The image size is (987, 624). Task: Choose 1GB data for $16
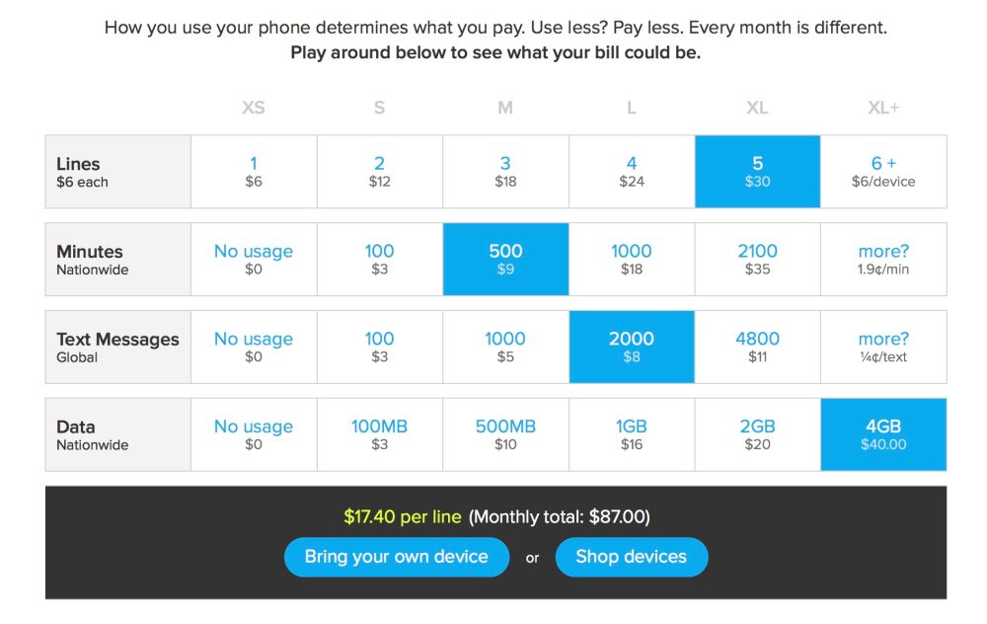pos(631,434)
